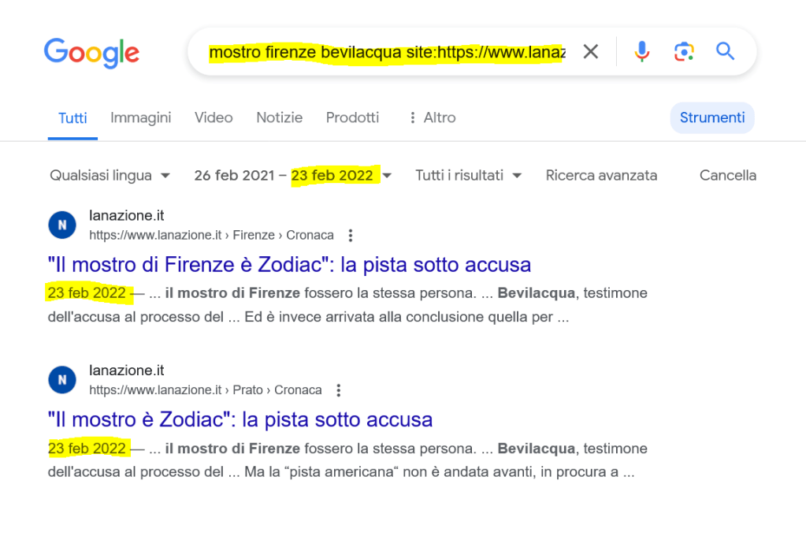Clear the search box with the X icon
This screenshot has width=806, height=540.
point(590,52)
